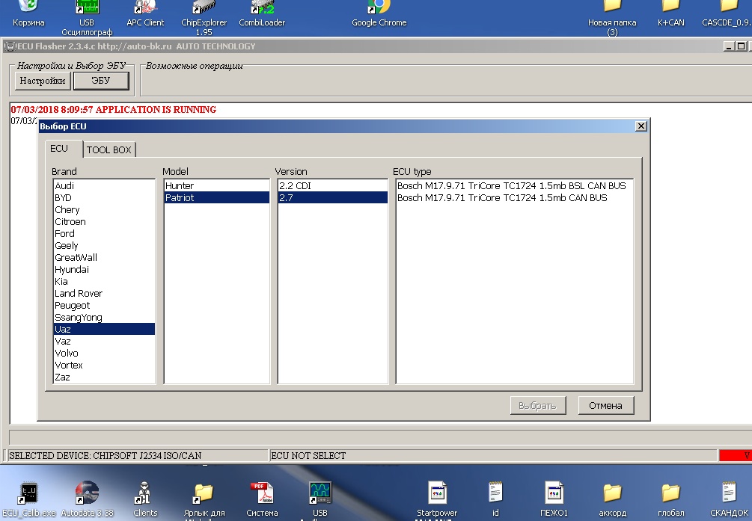Select SsangYong in Brand list
Image resolution: width=752 pixels, height=521 pixels.
point(104,317)
